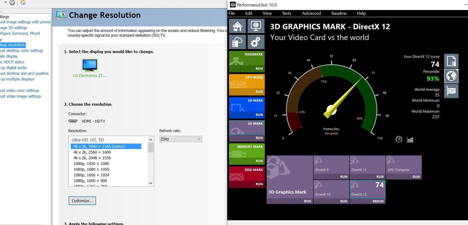
Task: Open the Tests menu
Action: coord(287,13)
